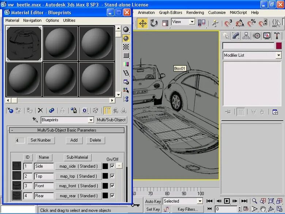Open the Options menu in Material Editor
Screen dimensions: 285x214
point(52,20)
